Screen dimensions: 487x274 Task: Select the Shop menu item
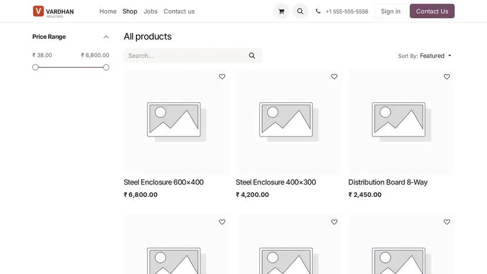(x=130, y=11)
